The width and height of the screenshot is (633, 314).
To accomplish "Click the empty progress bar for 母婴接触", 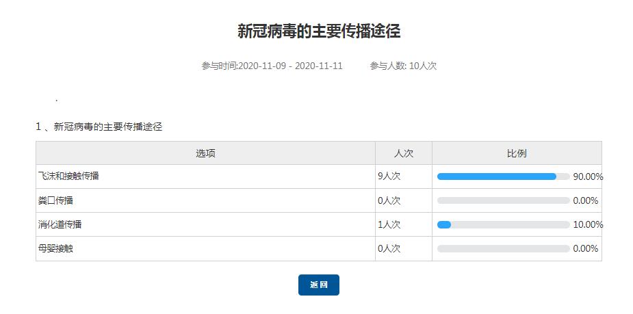I will 503,248.
